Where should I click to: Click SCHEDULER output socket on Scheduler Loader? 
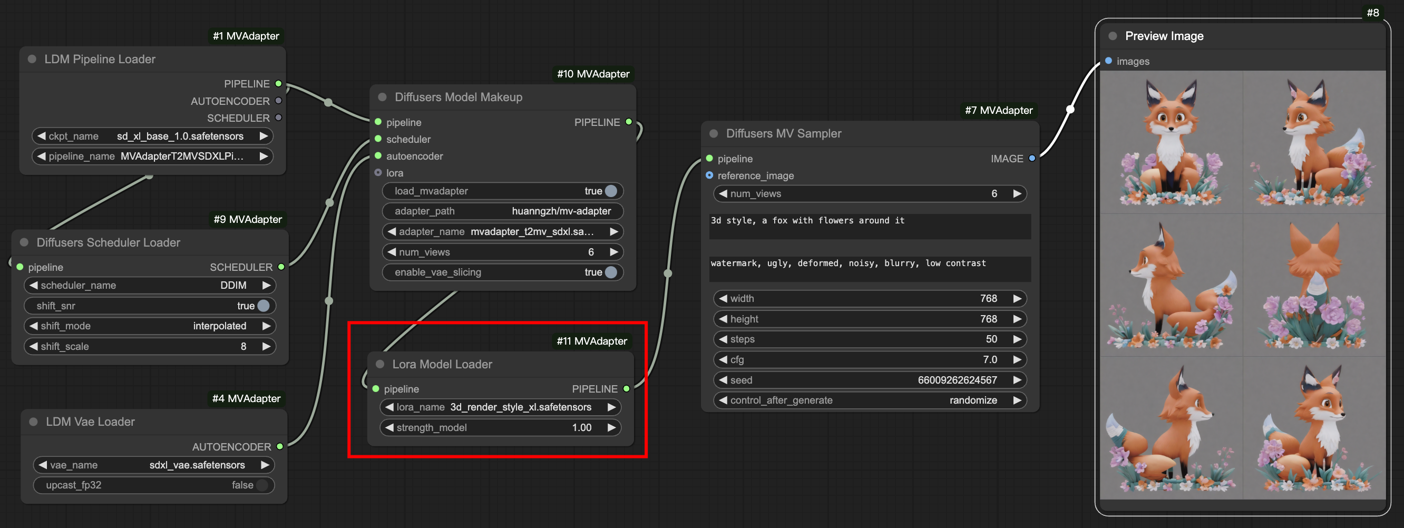(281, 267)
